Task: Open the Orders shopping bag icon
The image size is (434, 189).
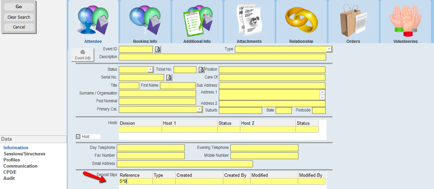Action: (353, 21)
